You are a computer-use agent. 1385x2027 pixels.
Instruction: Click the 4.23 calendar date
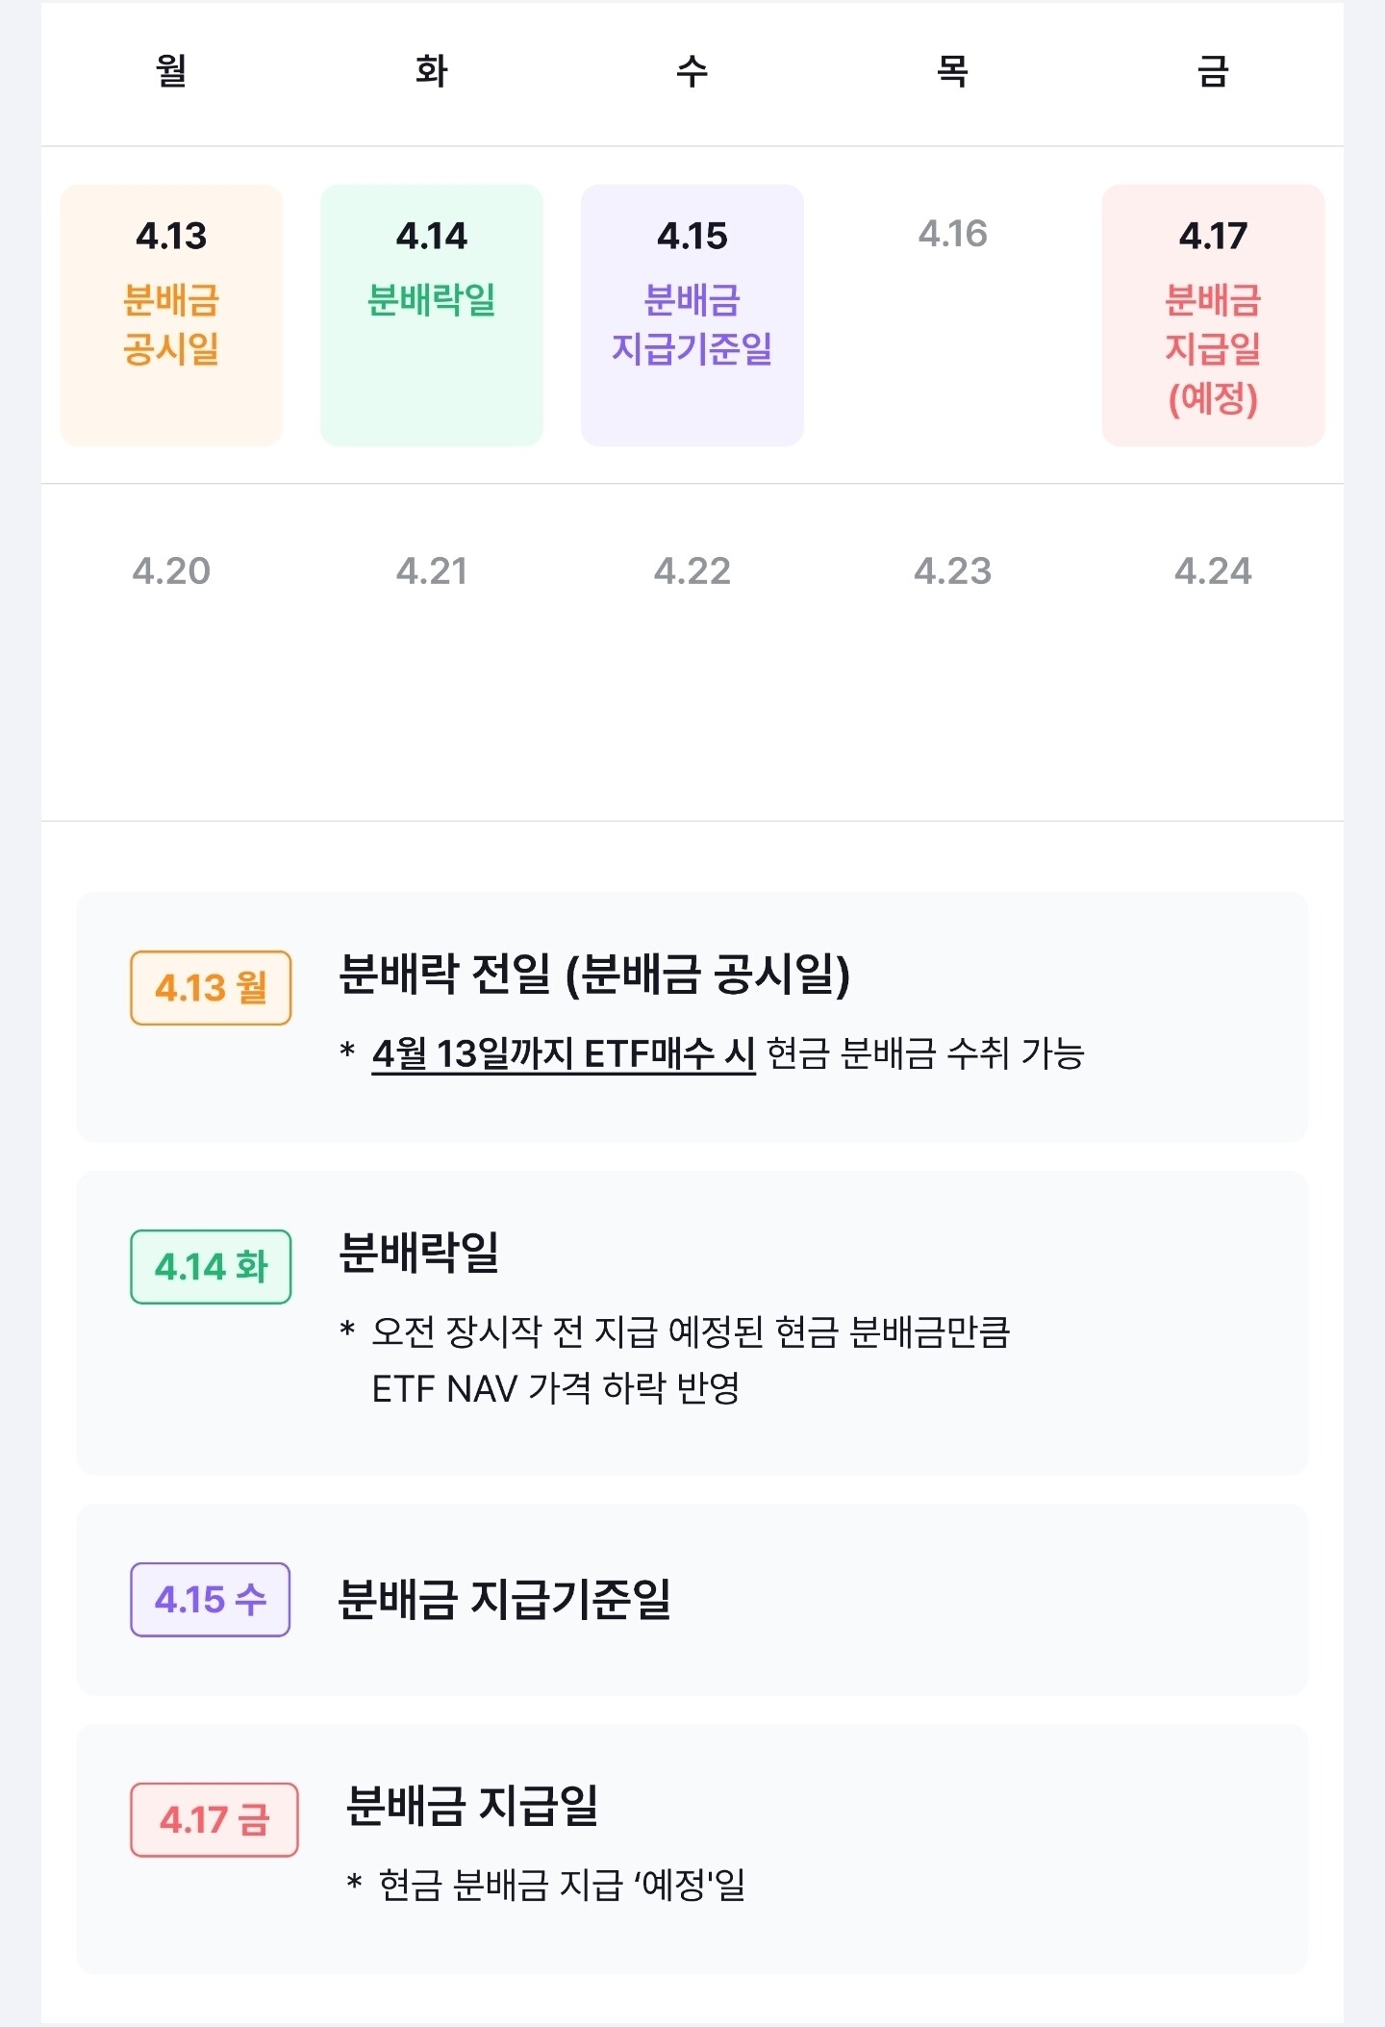[x=952, y=571]
